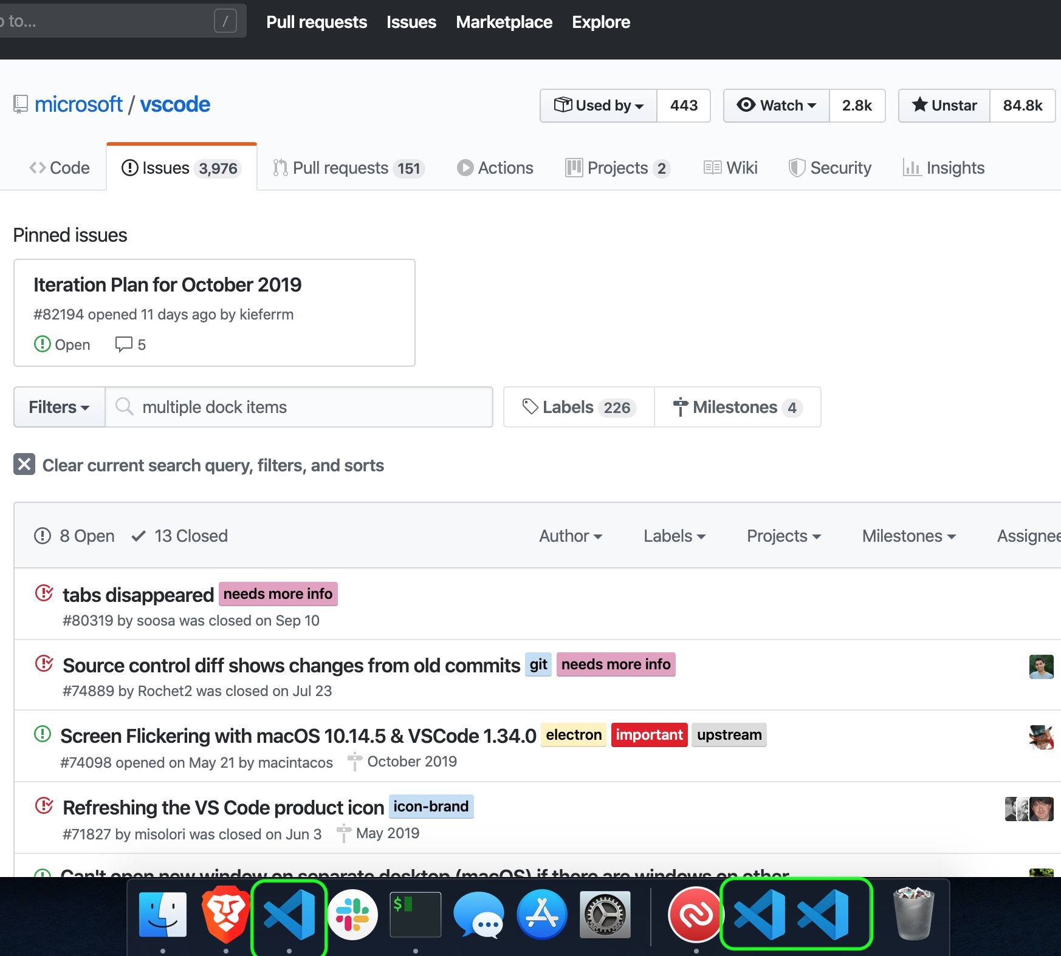Open Messages app in dock

(479, 915)
